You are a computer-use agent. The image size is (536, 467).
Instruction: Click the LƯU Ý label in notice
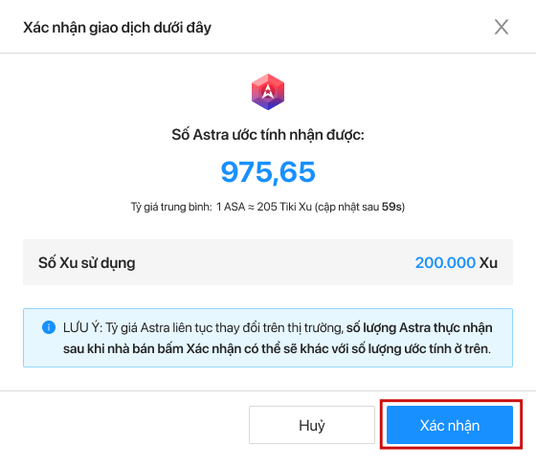tap(82, 327)
